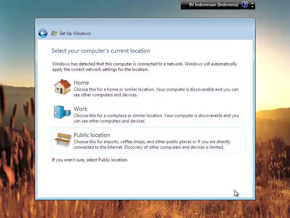
Task: Open language bar help question mark
Action: 244,5
